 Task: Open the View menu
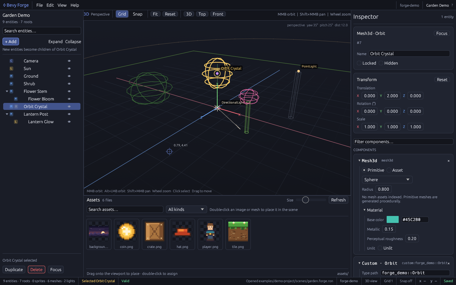[62, 5]
